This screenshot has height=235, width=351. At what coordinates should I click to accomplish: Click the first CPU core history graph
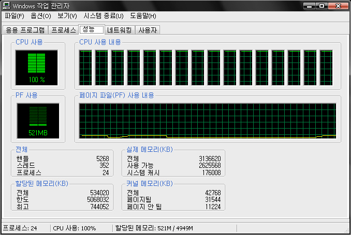pos(85,68)
